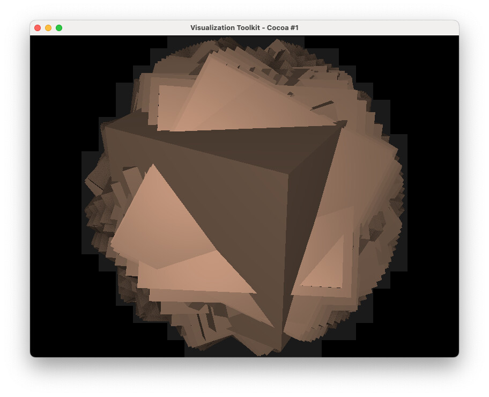This screenshot has height=397, width=489.
Task: Close the Visualization Toolkit window
Action: click(x=38, y=28)
